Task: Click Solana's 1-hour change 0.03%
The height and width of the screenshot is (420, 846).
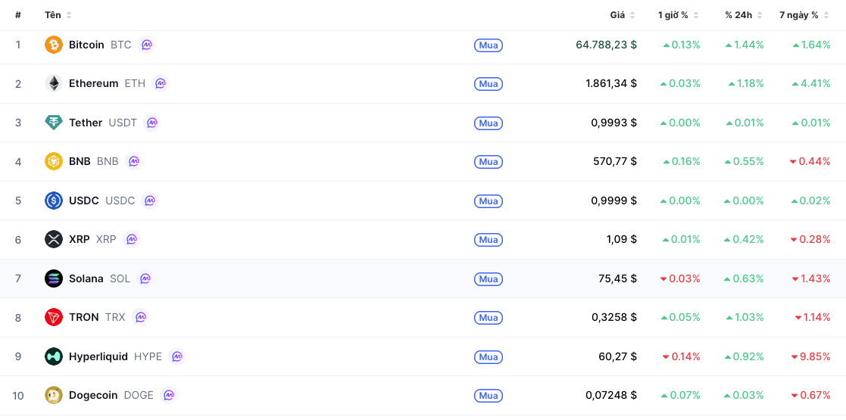Action: [680, 278]
